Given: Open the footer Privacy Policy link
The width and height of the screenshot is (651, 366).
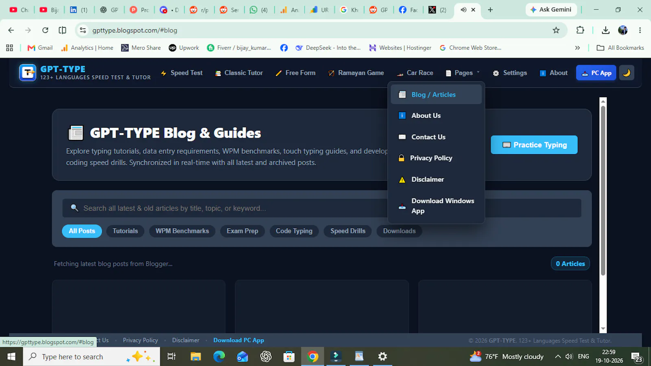Looking at the screenshot, I should 140,340.
